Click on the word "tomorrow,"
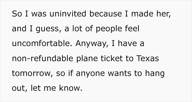The height and width of the screenshot is (102, 192). click(x=32, y=73)
